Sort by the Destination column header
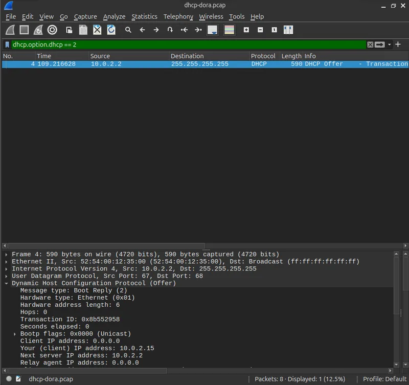409x385 pixels. (209, 56)
